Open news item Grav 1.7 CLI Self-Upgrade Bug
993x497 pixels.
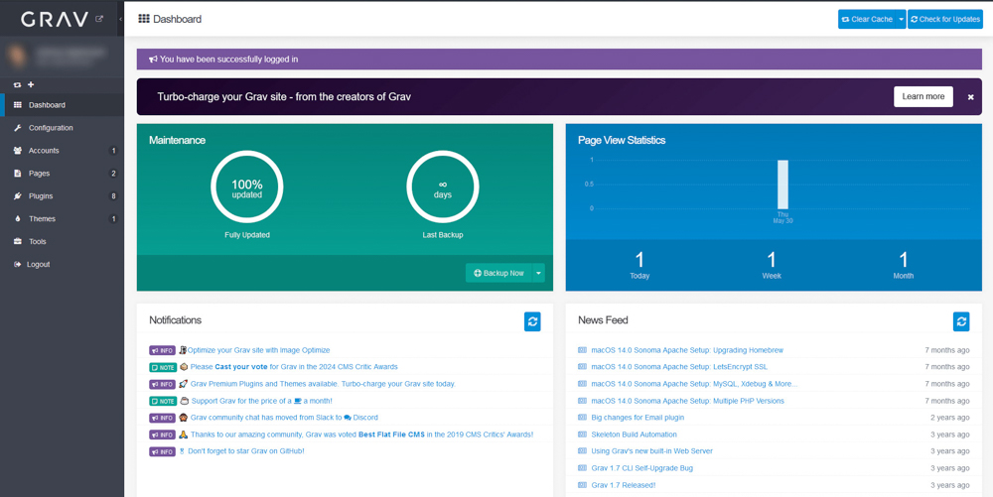pos(642,468)
